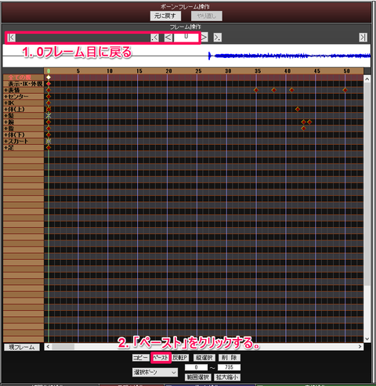Open the 選択ボーン dropdown
Screen dimensions: 376x386
(x=155, y=372)
